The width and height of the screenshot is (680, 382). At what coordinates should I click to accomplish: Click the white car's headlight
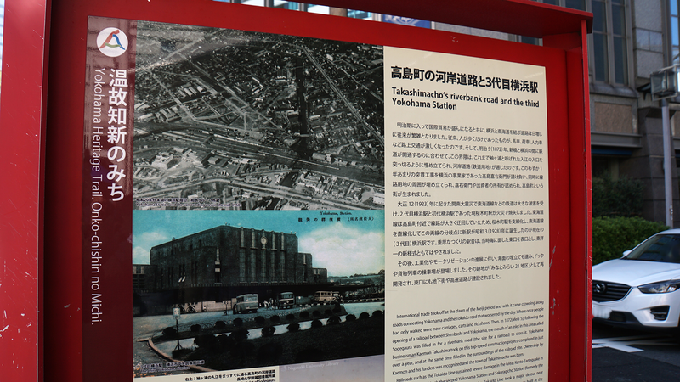pyautogui.click(x=658, y=287)
